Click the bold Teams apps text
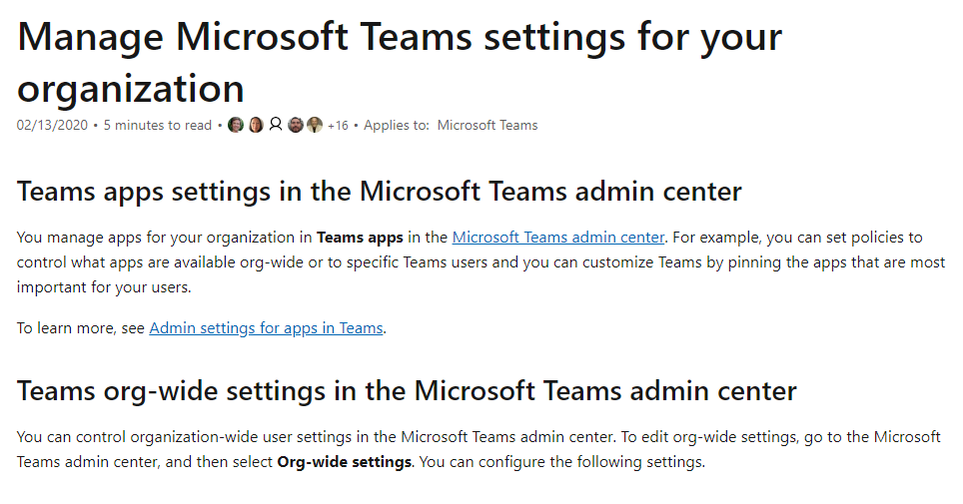Image resolution: width=963 pixels, height=504 pixels. tap(360, 238)
